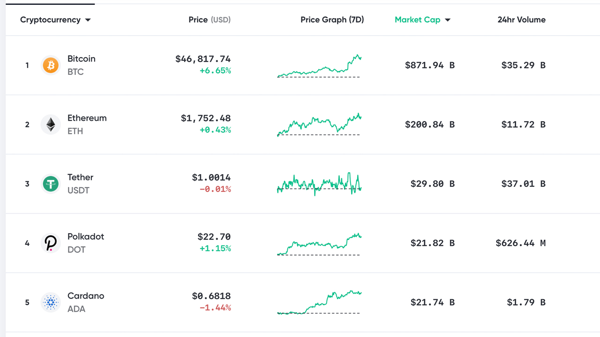Click the Market Cap header label
The image size is (600, 337).
coord(418,20)
